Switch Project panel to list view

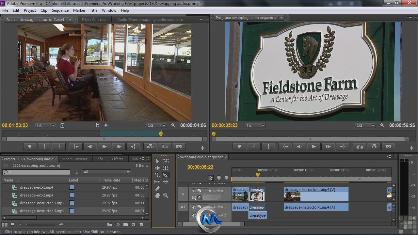(x=5, y=225)
